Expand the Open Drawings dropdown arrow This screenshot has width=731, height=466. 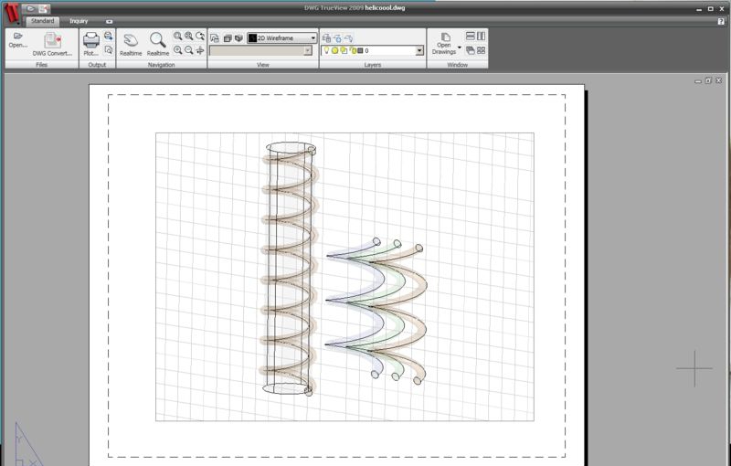[x=459, y=48]
